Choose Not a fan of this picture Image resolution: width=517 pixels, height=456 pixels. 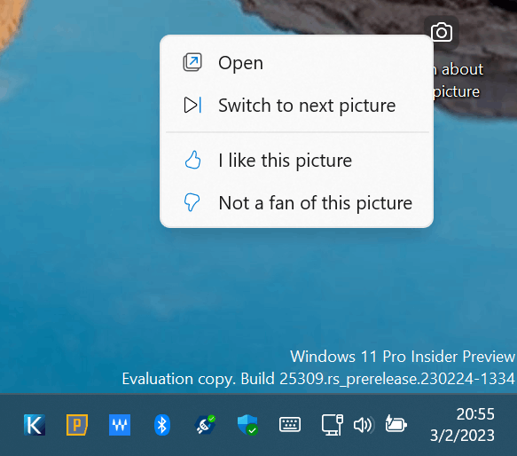tap(296, 202)
